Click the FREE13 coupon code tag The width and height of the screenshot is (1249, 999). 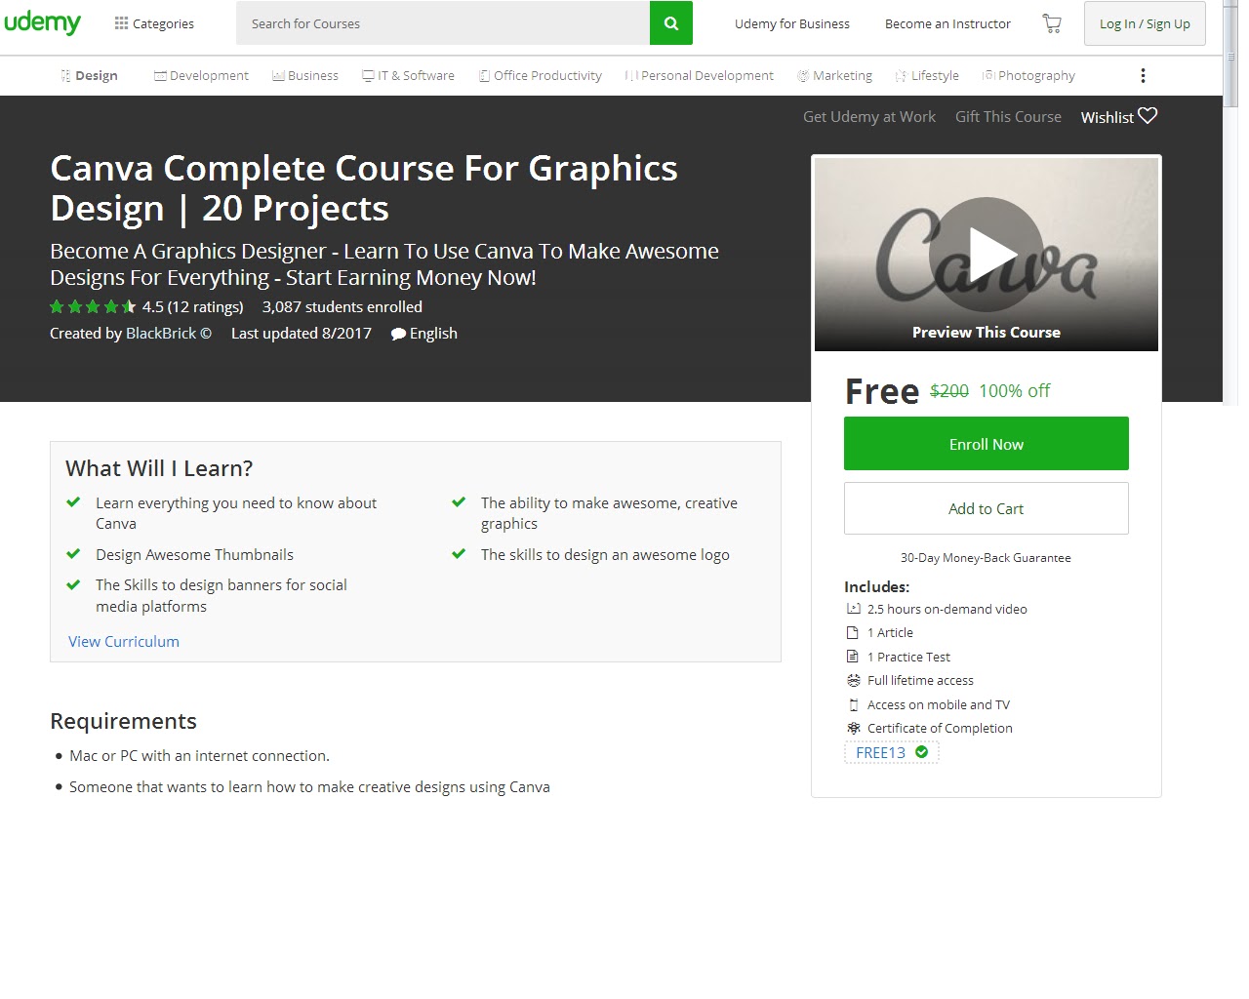click(891, 752)
